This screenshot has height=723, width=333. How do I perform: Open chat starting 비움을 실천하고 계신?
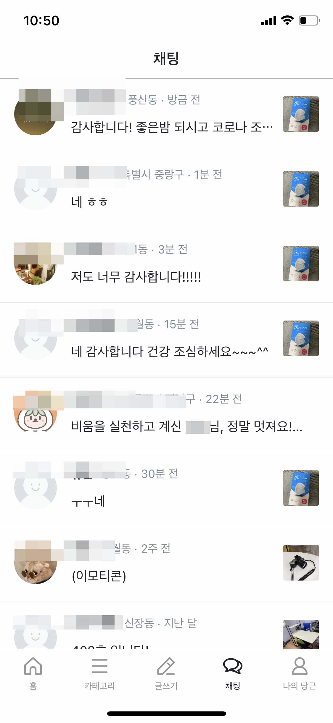[x=166, y=415]
